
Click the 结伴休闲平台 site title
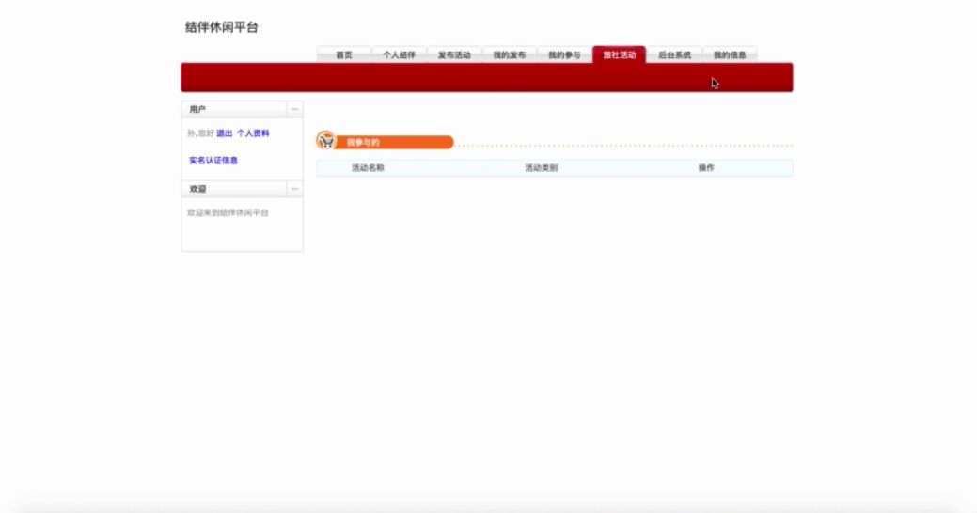(222, 27)
